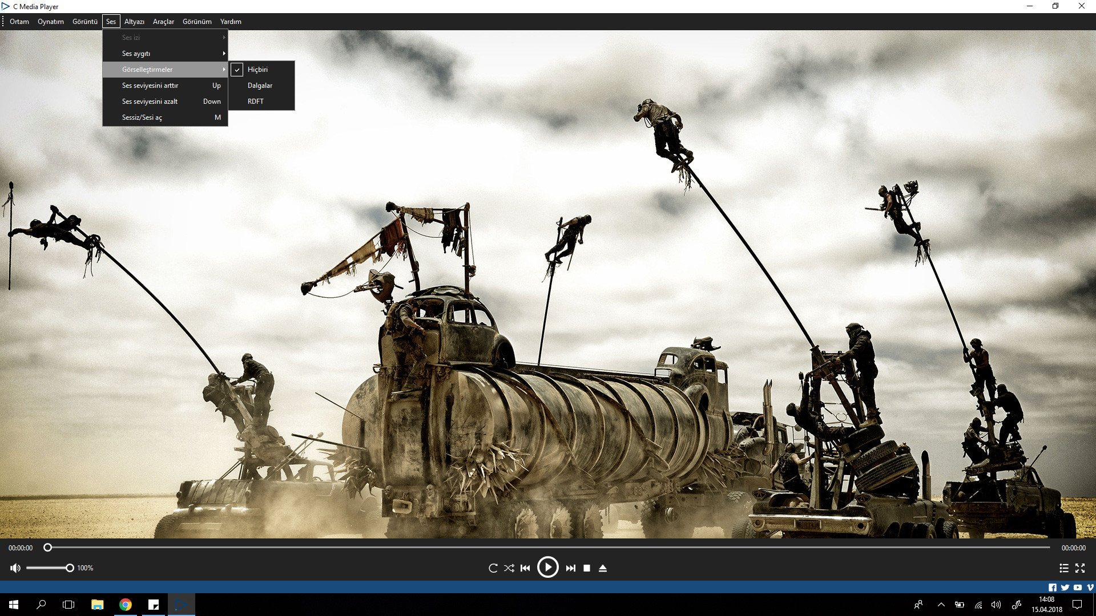Select Sessiz/Sesi aç entry
The image size is (1096, 616).
coord(166,117)
